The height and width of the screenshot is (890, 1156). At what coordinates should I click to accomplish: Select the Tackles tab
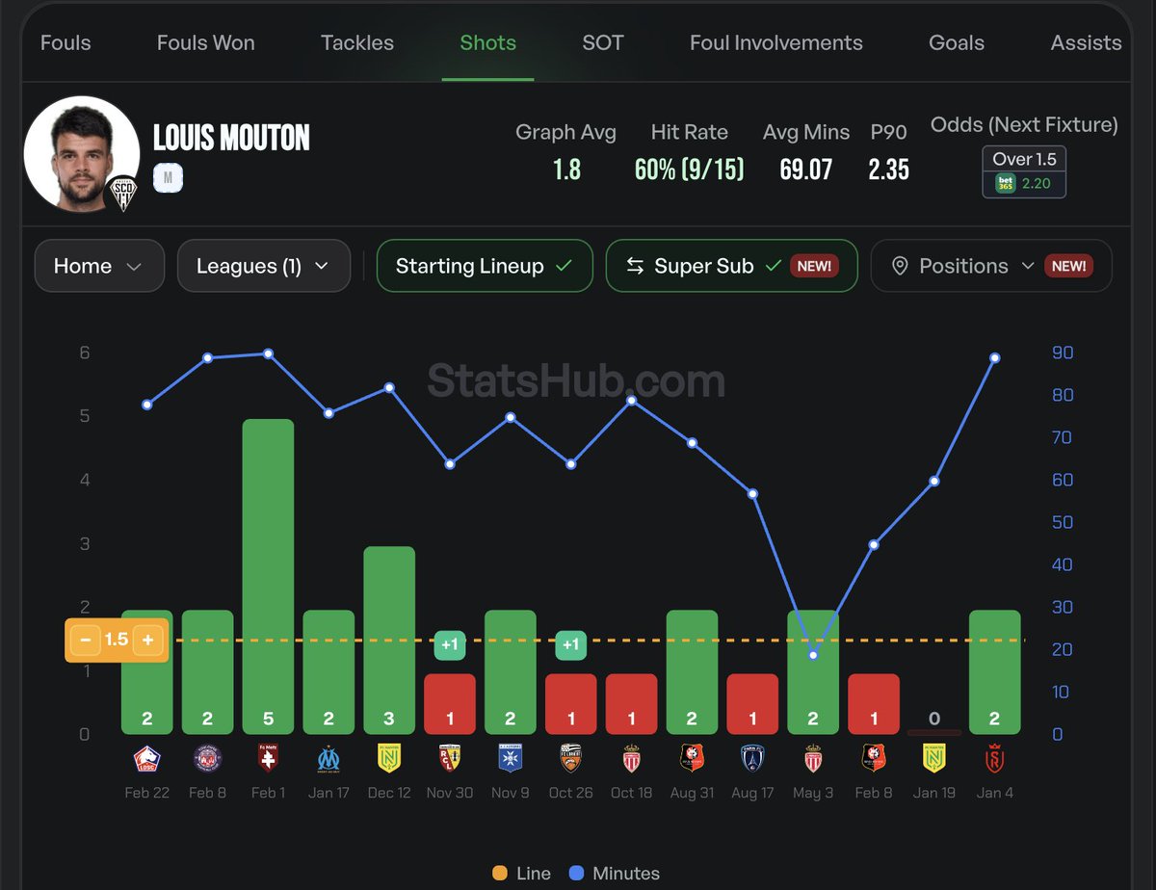pos(357,42)
